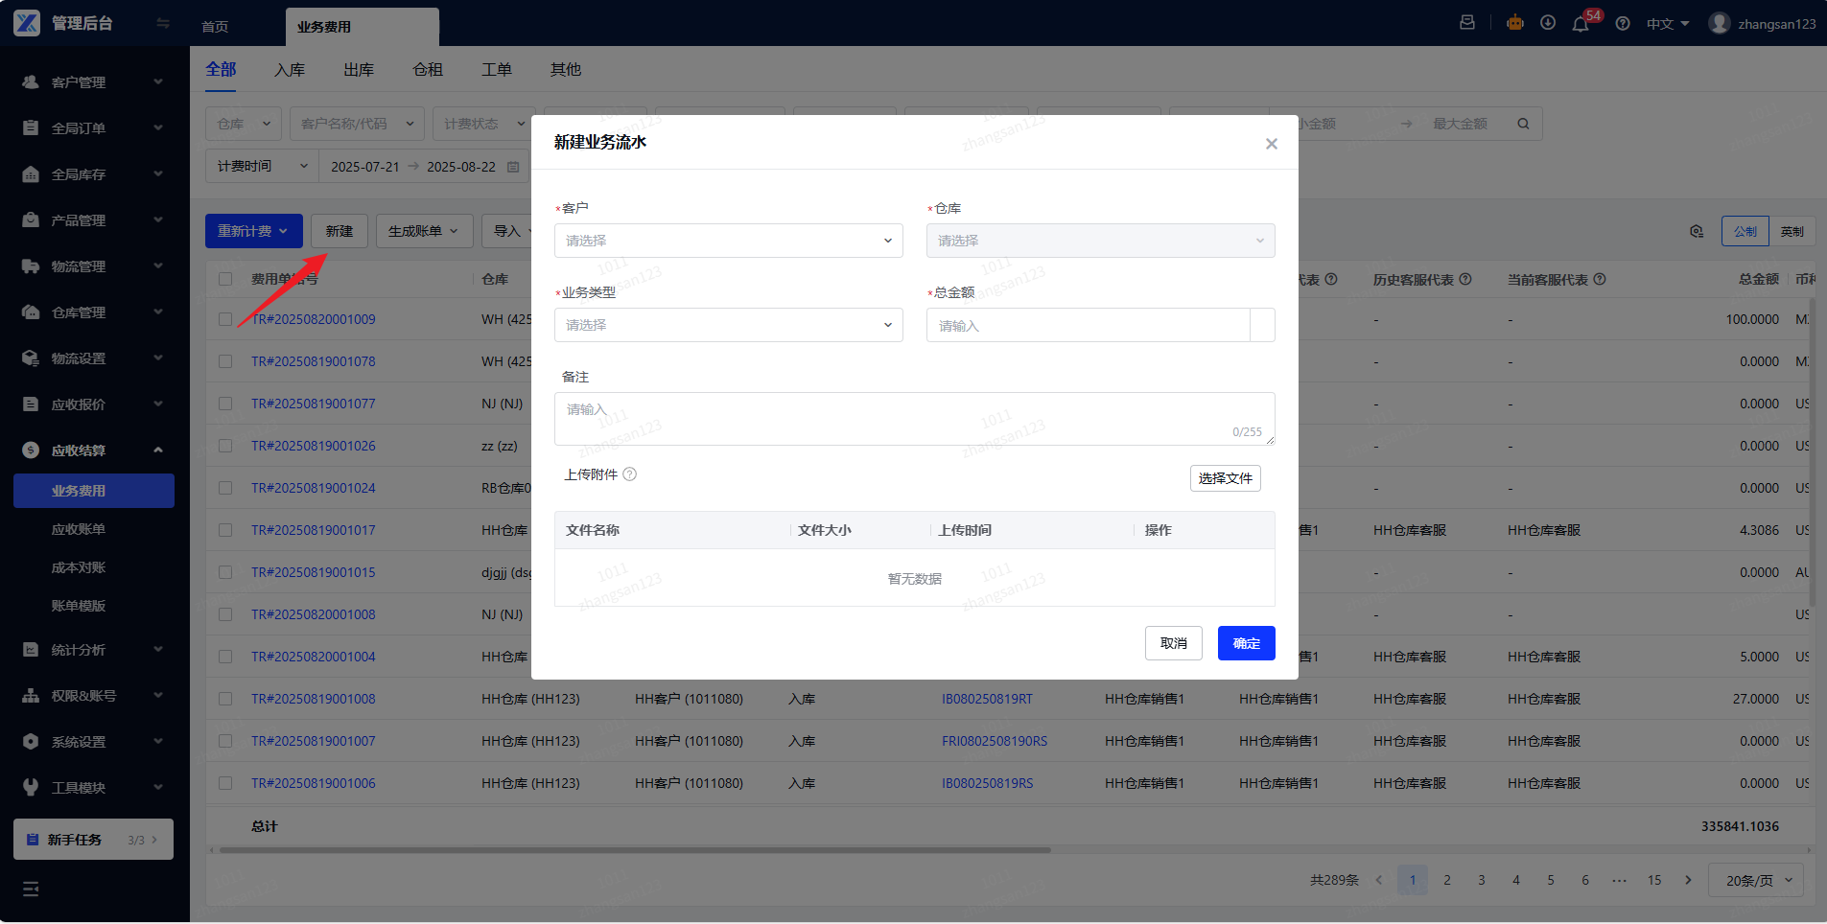Image resolution: width=1827 pixels, height=924 pixels.
Task: Click the search magnifier in amount filter
Action: [1523, 124]
